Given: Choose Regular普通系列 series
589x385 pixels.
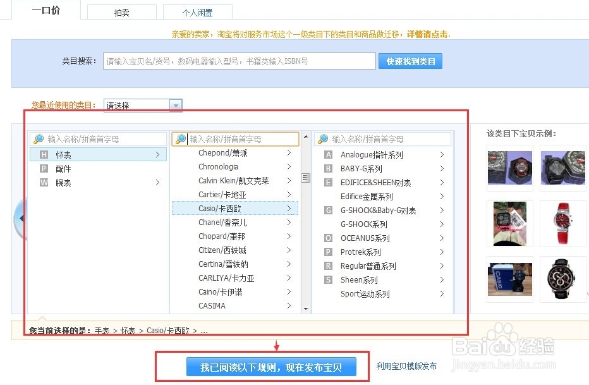Looking at the screenshot, I should pyautogui.click(x=383, y=266).
